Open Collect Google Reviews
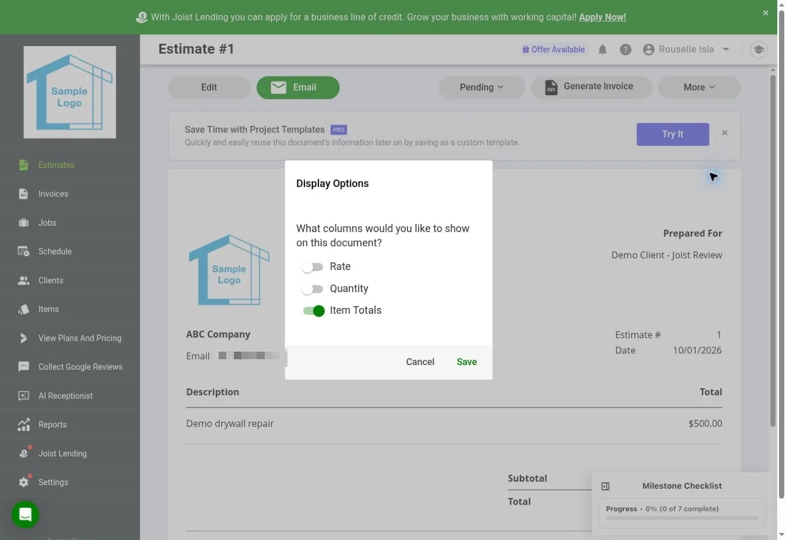 [70, 367]
